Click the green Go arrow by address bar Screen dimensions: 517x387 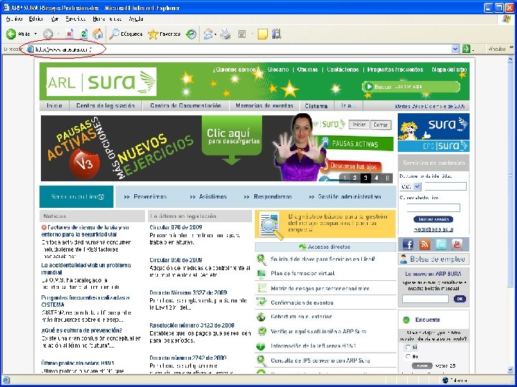point(466,49)
